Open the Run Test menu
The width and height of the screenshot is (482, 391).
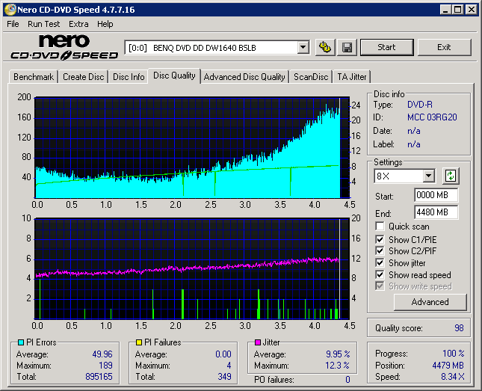point(44,24)
